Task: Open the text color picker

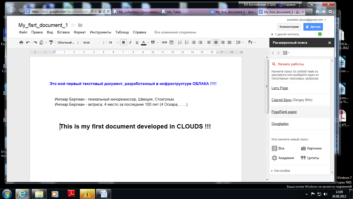Action: pos(145,42)
